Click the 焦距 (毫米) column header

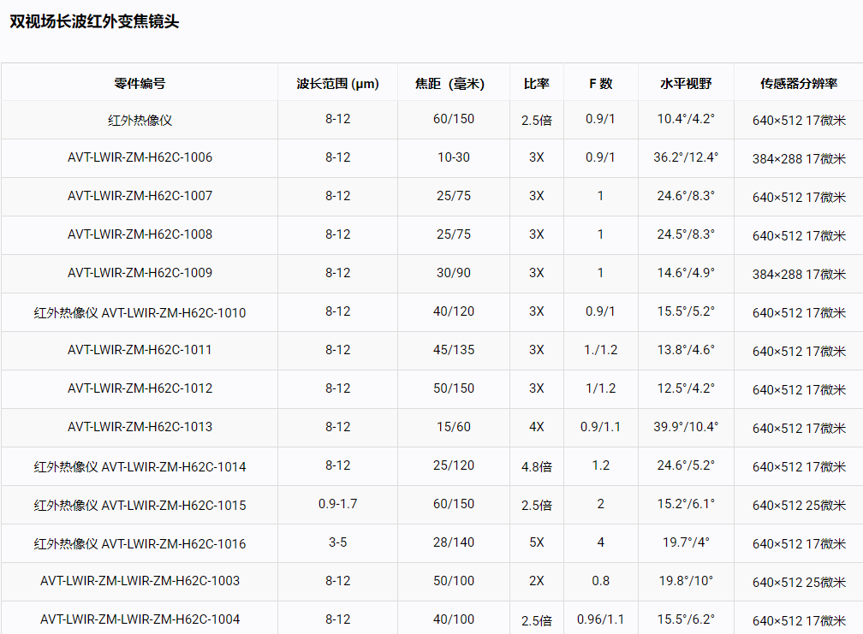[x=449, y=84]
